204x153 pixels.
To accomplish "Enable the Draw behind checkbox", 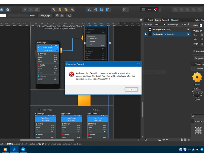I will pyautogui.click(x=194, y=51).
